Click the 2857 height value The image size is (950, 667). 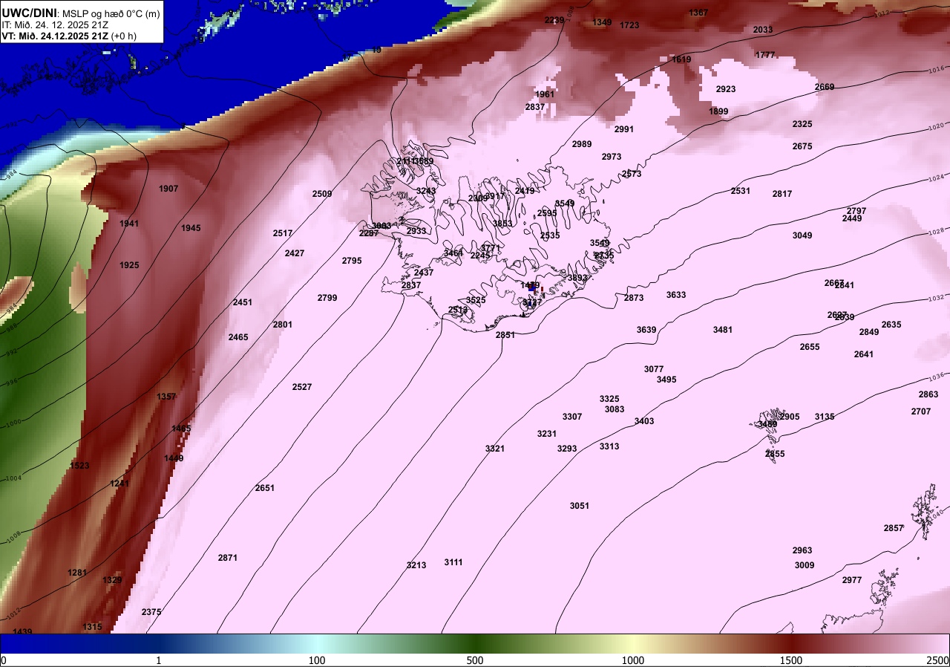coord(894,528)
